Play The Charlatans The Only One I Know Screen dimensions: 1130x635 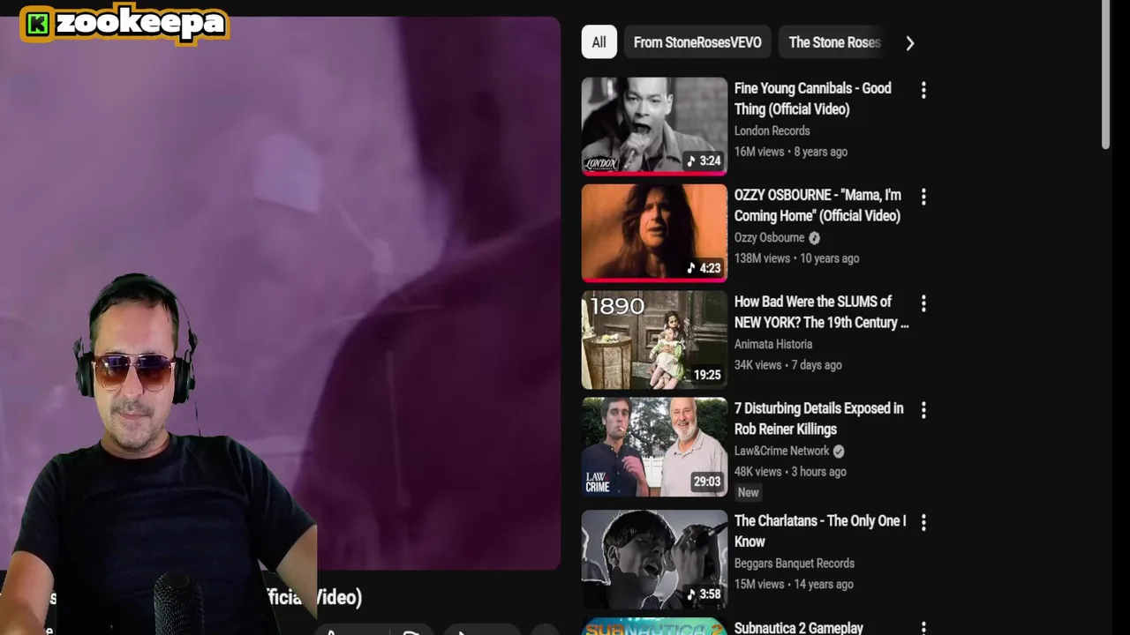pos(654,559)
